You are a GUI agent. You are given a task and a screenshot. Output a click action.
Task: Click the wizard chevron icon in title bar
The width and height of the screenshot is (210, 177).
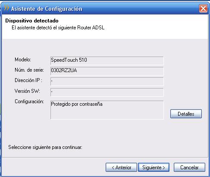[x=6, y=8]
